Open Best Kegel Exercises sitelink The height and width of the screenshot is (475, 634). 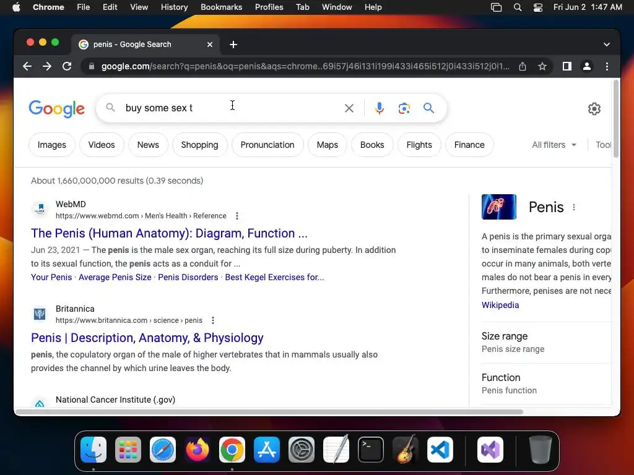pos(274,277)
